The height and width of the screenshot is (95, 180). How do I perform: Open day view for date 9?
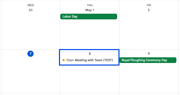[x=149, y=54]
